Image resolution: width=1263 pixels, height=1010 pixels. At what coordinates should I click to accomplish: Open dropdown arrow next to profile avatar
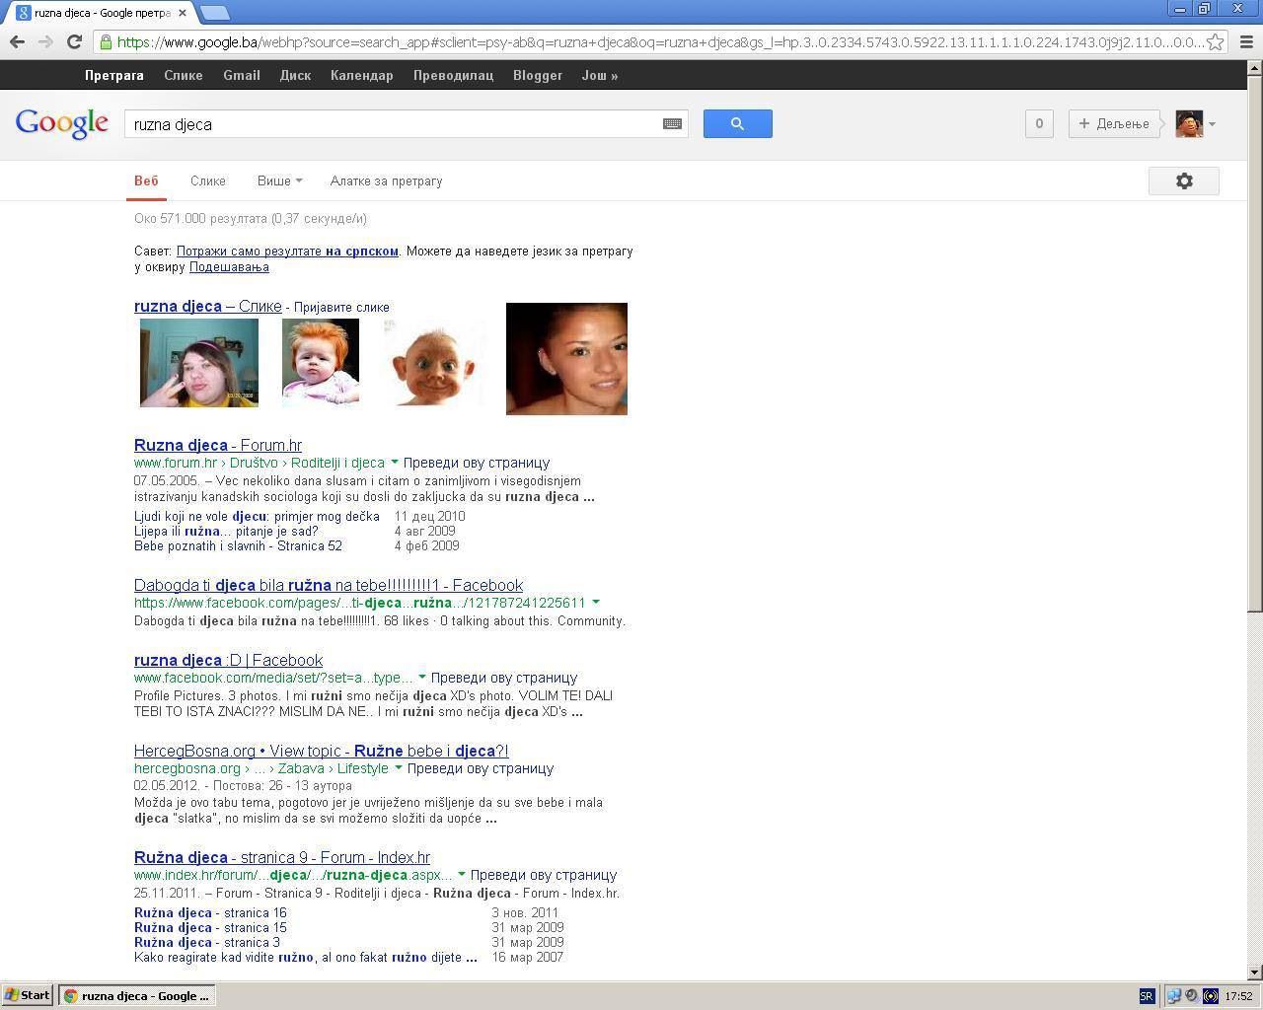pyautogui.click(x=1212, y=124)
